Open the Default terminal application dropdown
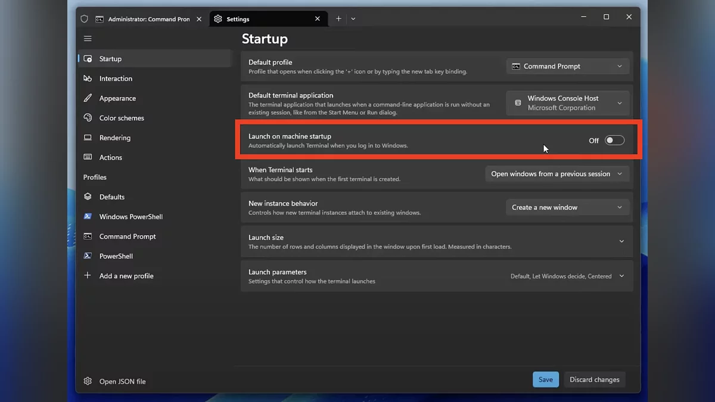This screenshot has width=715, height=402. tap(567, 102)
